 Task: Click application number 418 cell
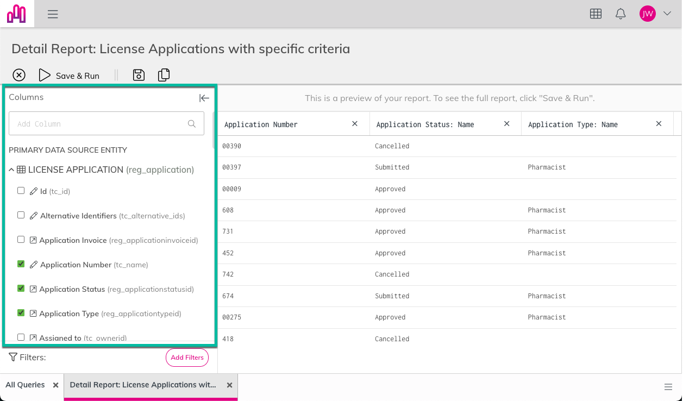228,339
